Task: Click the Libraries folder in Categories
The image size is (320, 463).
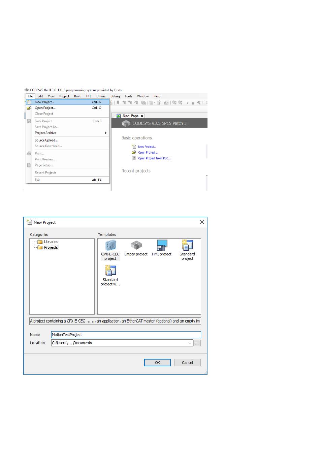Action: tap(51, 242)
